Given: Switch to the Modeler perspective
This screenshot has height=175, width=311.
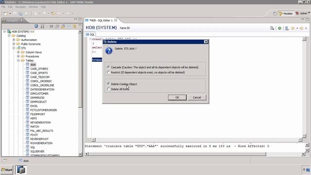Looking at the screenshot, I should pos(286,14).
